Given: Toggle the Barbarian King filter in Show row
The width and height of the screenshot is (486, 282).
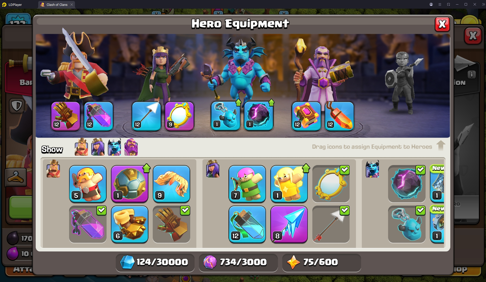Looking at the screenshot, I should (81, 147).
